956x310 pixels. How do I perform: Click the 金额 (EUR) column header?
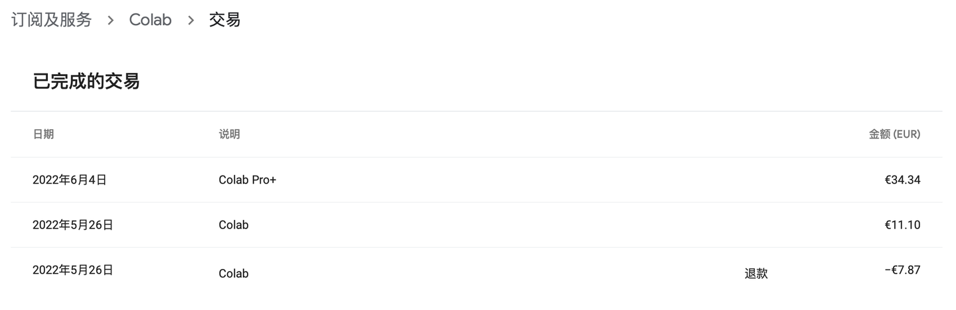894,134
